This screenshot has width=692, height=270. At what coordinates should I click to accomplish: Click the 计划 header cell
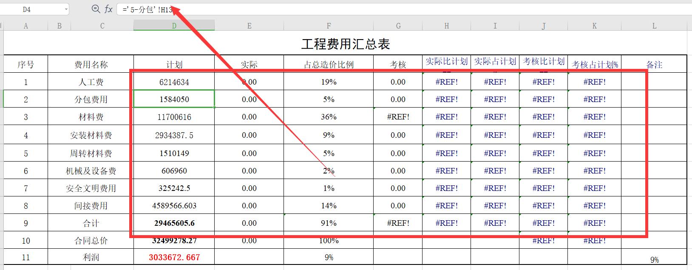tap(174, 64)
